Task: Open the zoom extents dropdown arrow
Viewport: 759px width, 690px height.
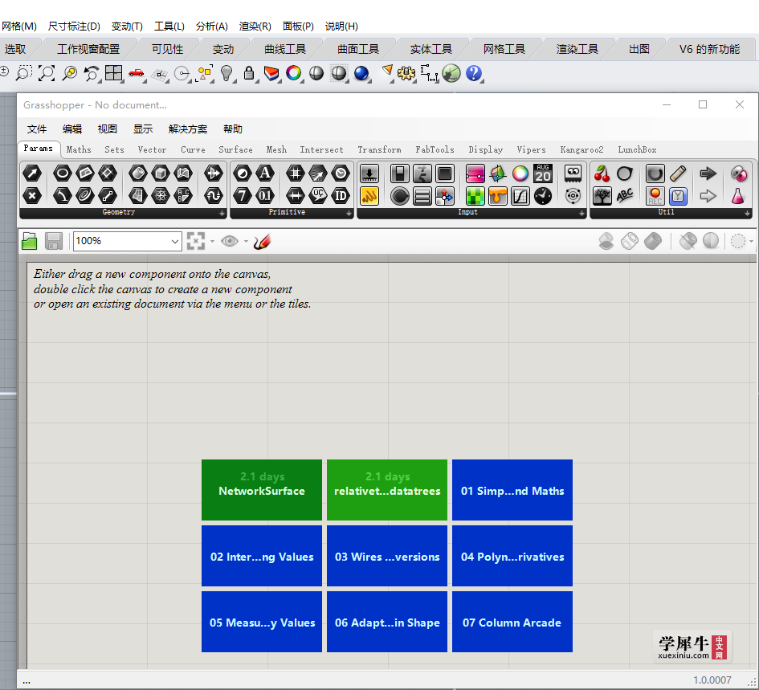Action: point(213,241)
